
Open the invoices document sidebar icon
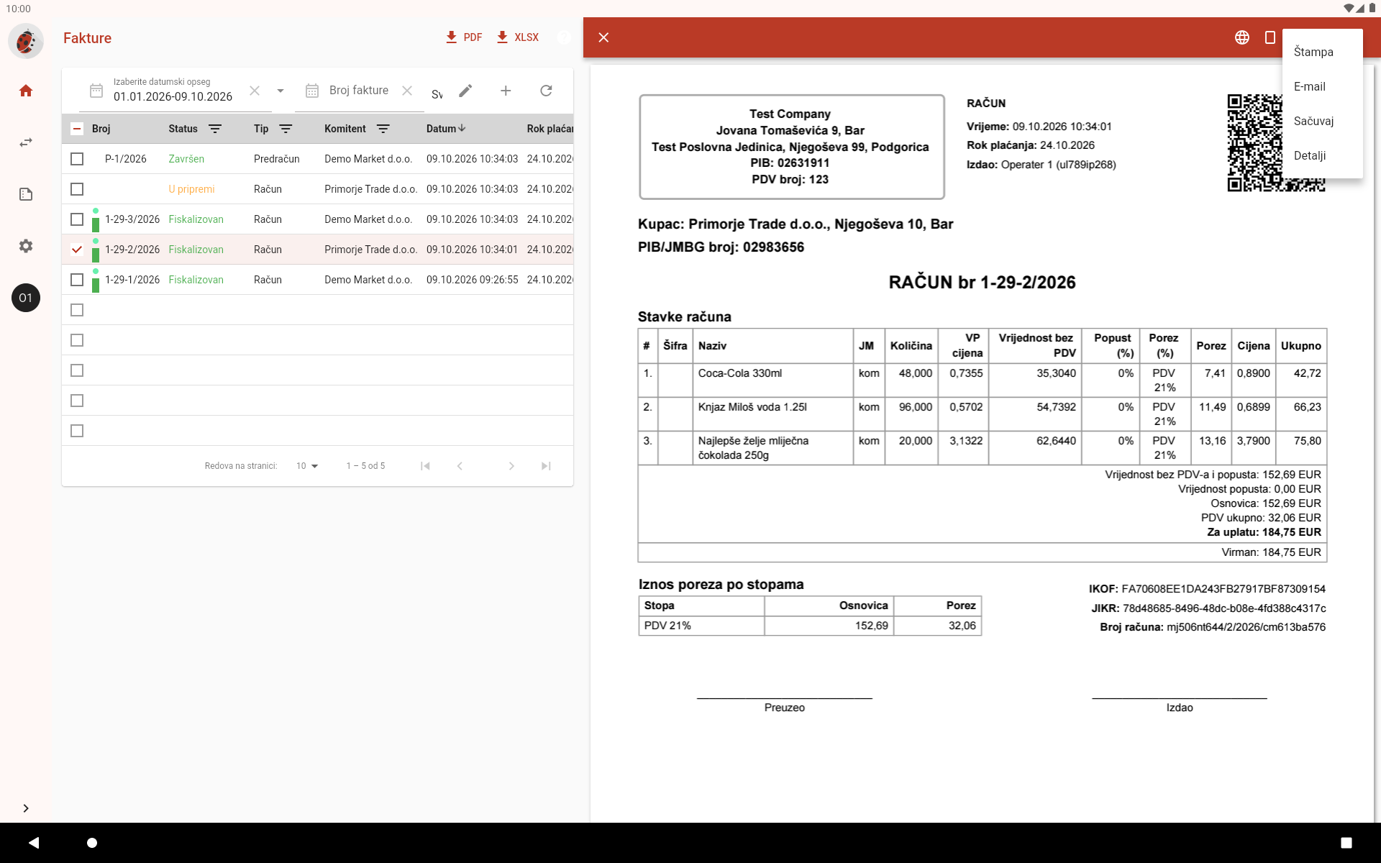click(x=26, y=194)
